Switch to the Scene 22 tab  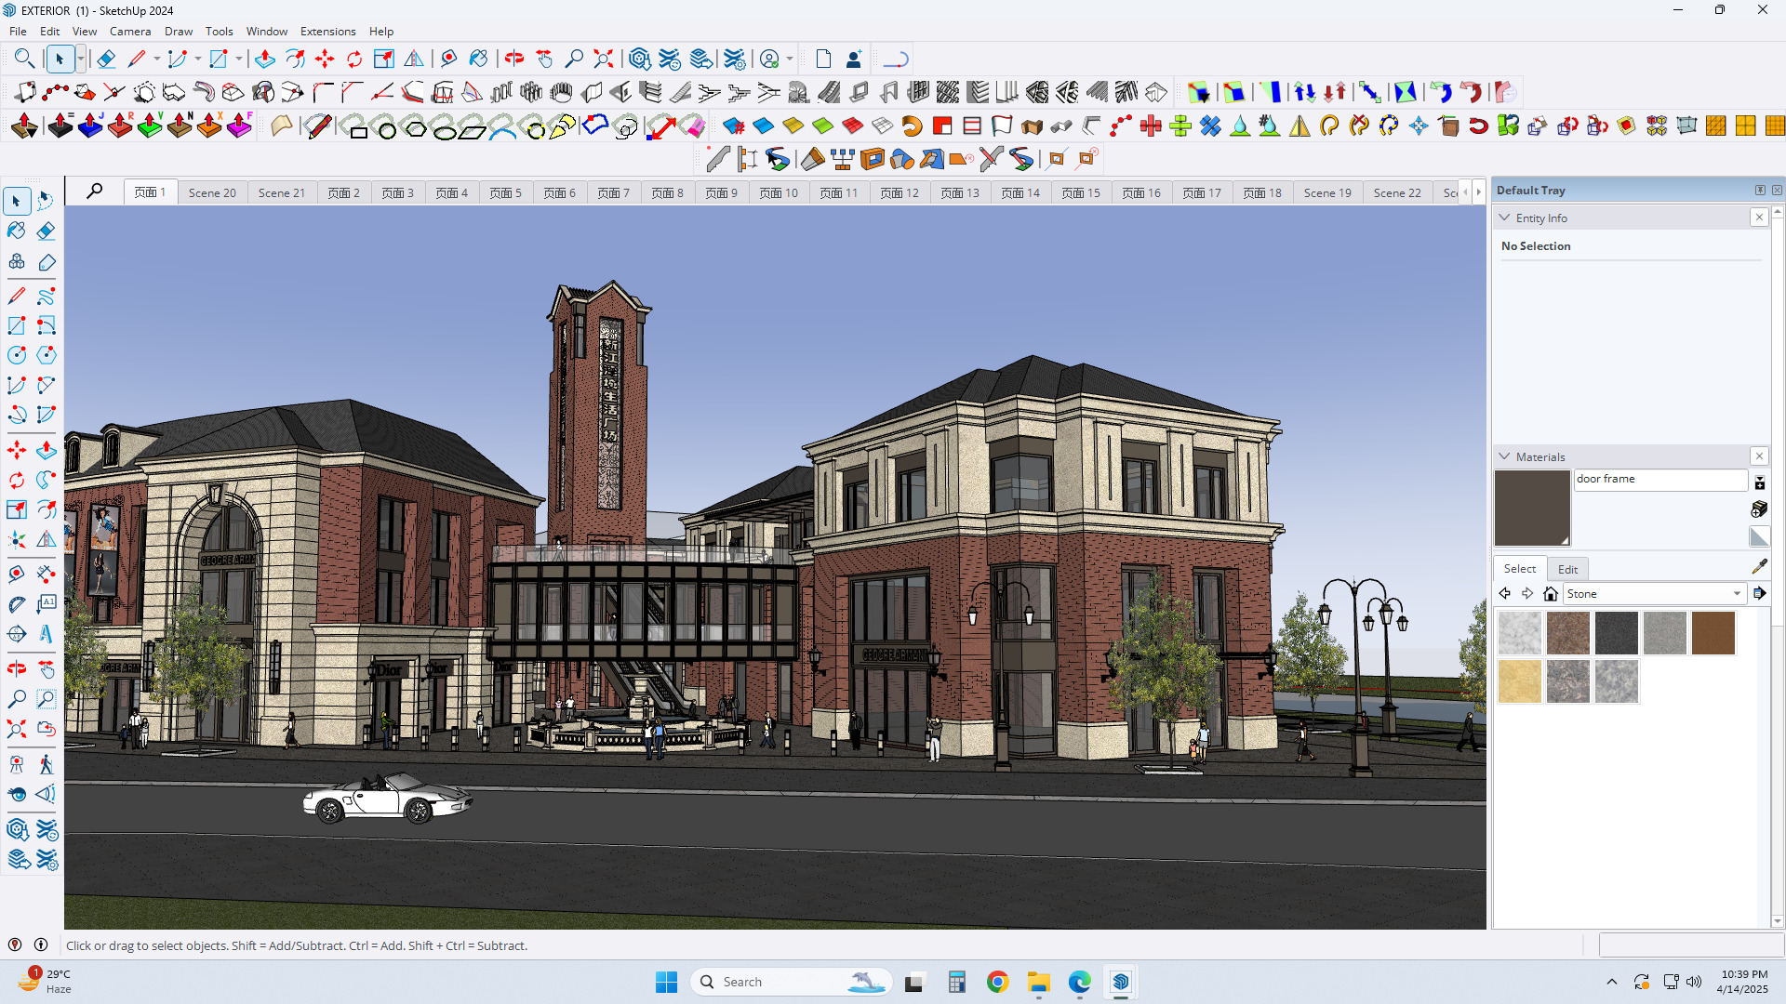[1397, 192]
